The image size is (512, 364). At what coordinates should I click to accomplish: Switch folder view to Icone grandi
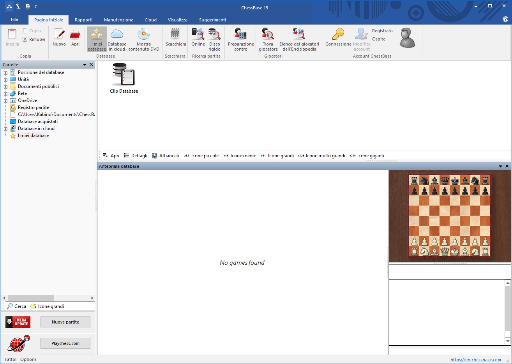point(47,306)
